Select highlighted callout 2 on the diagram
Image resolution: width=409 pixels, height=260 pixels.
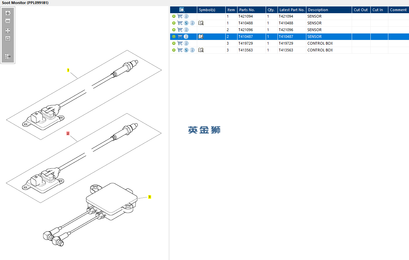coord(68,134)
